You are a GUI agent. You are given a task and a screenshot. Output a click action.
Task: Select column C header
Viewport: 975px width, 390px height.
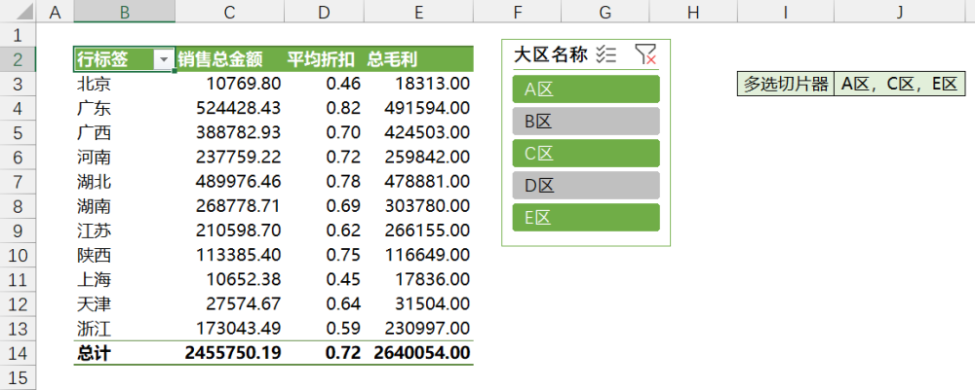pos(229,12)
